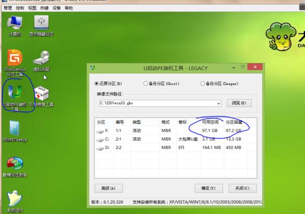Open the 计算机 desktop icon

(15, 26)
